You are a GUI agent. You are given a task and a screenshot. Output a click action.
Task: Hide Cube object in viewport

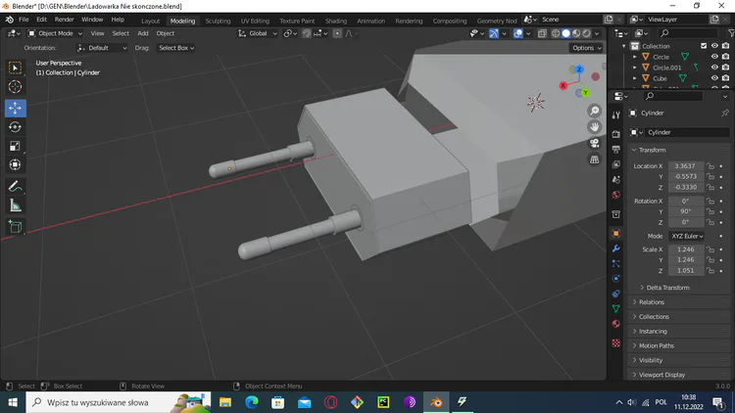coord(714,78)
